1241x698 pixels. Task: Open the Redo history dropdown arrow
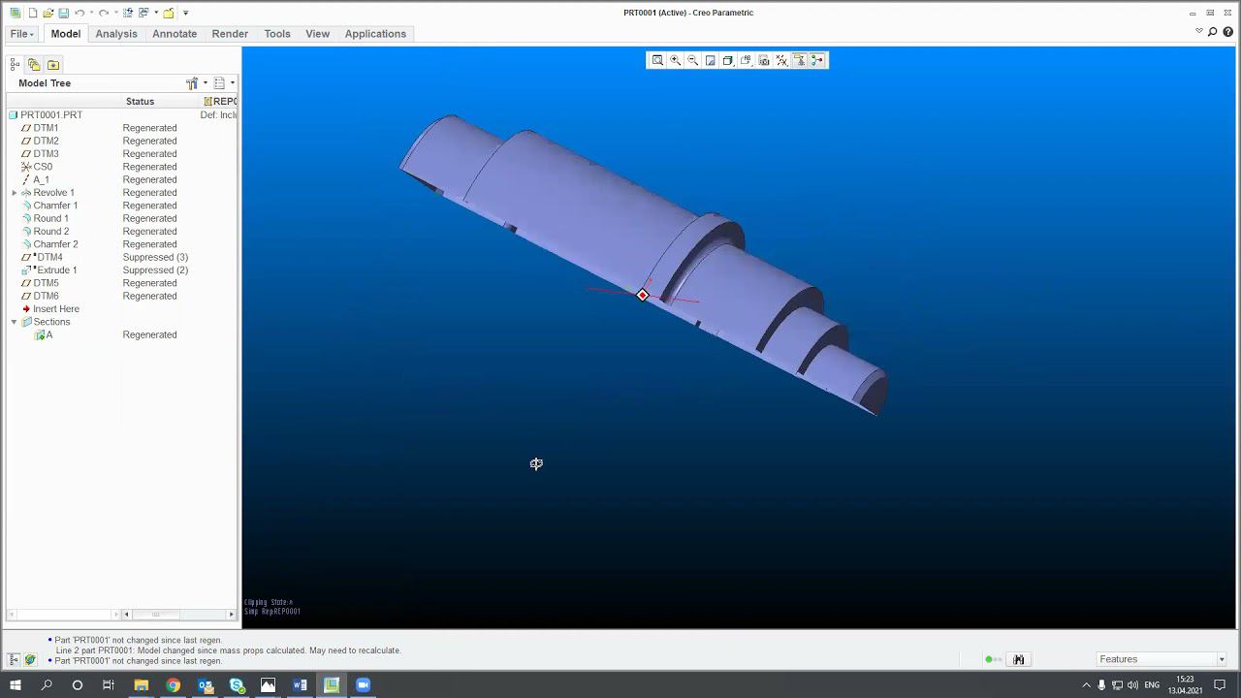(115, 13)
